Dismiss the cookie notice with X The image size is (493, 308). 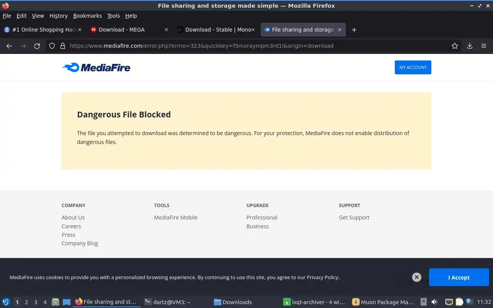coord(417,277)
